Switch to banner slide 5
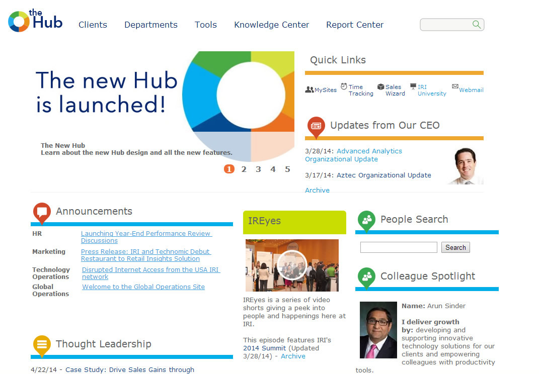Viewport: 539px width, 374px height. click(x=287, y=169)
